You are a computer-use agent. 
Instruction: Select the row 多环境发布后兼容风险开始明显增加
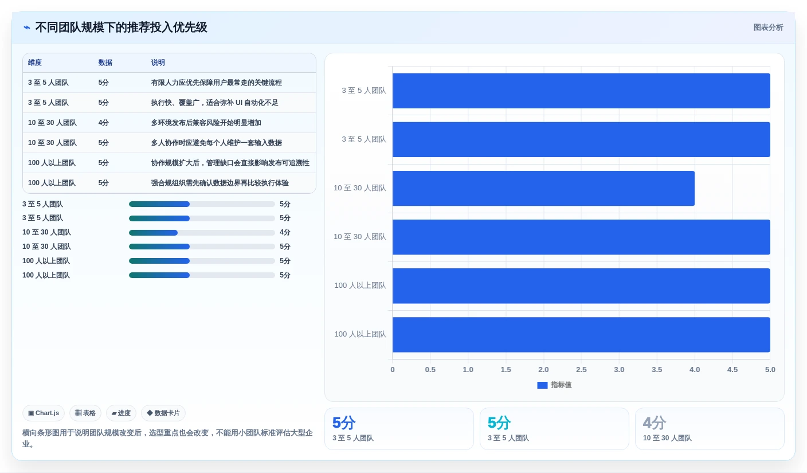coord(169,123)
